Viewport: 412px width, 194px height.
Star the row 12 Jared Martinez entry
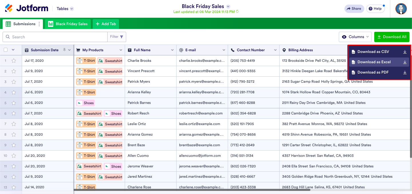click(x=14, y=177)
